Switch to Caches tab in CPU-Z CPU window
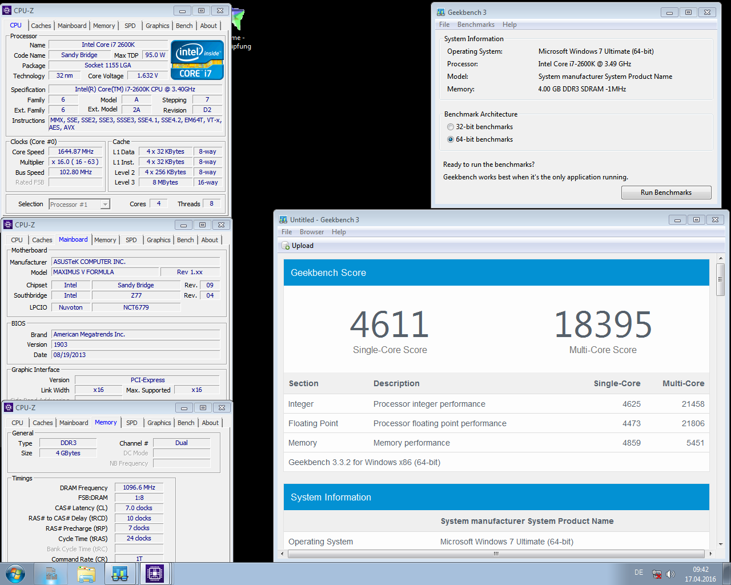The height and width of the screenshot is (585, 731). pos(41,26)
